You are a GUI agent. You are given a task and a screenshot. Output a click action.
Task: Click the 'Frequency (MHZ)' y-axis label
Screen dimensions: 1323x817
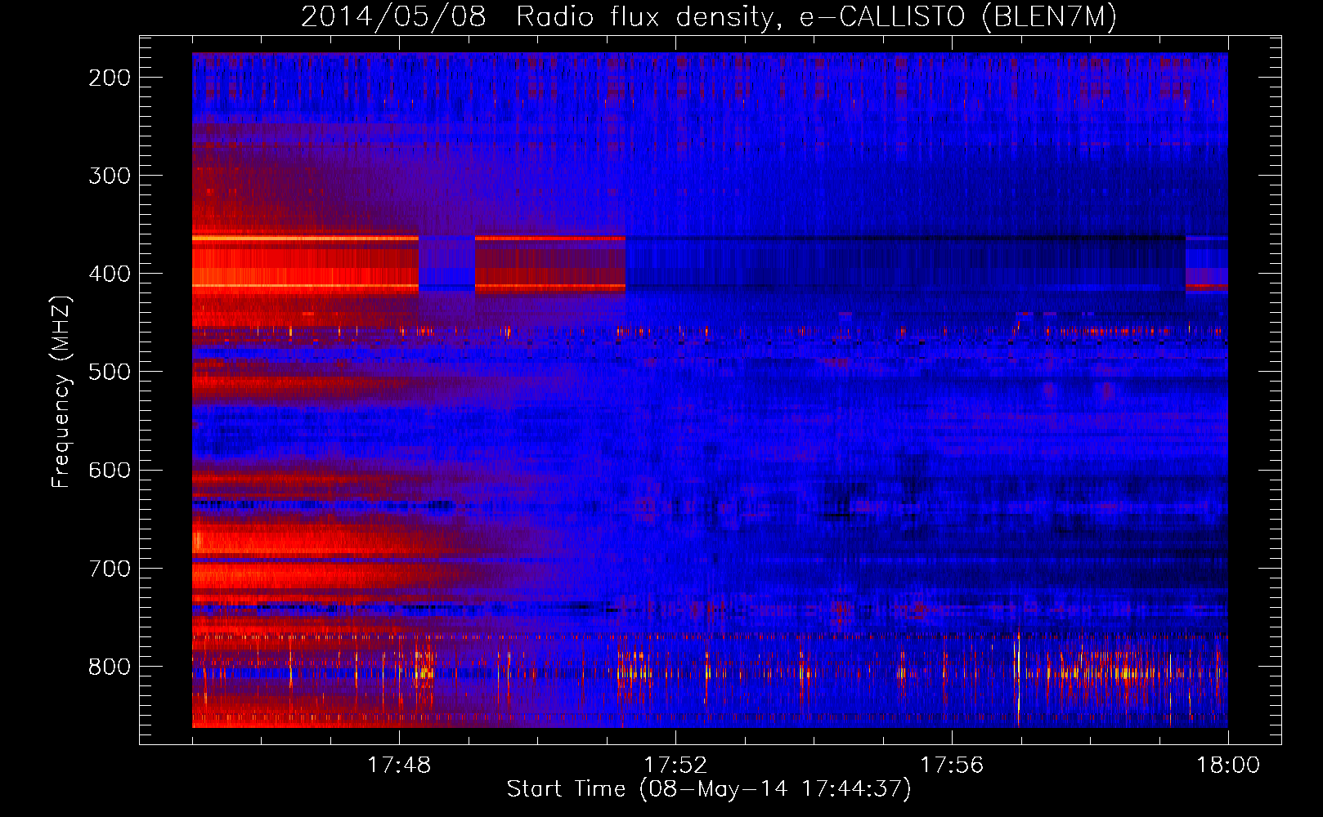[61, 391]
